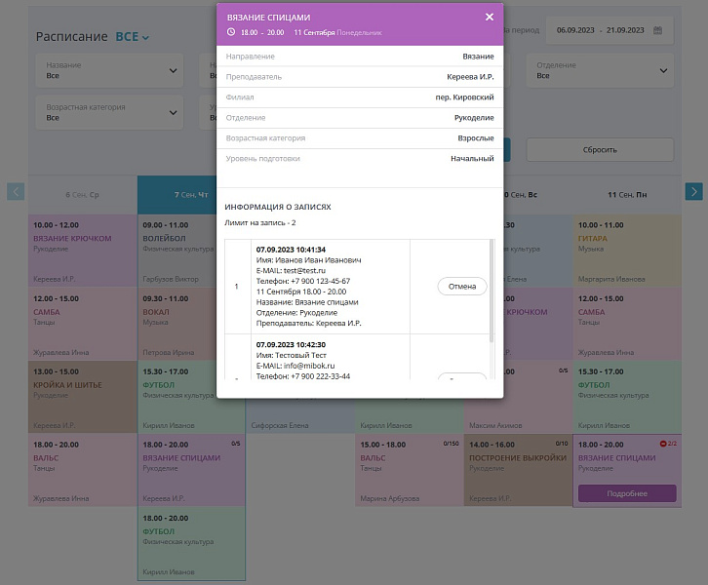Open the Возрастная категория filter dropdown
The image size is (708, 585).
tap(109, 112)
